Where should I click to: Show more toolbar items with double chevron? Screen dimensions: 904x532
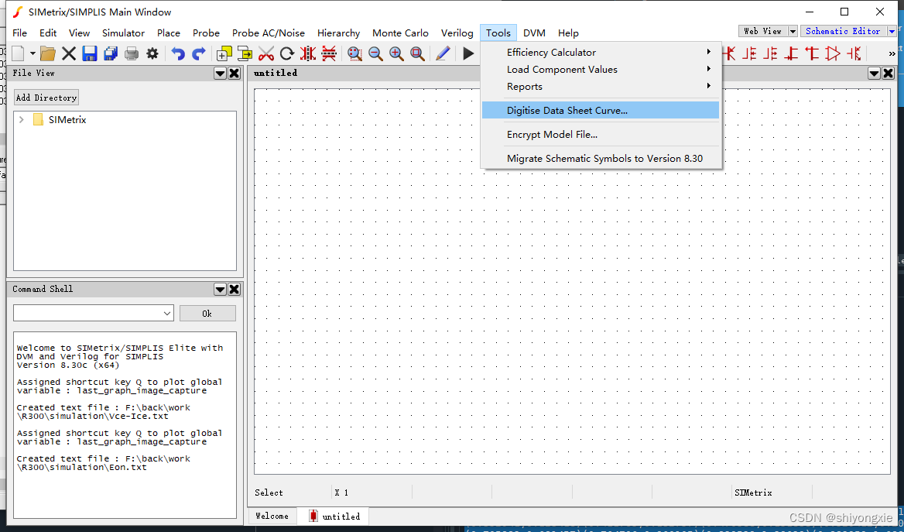click(x=892, y=53)
